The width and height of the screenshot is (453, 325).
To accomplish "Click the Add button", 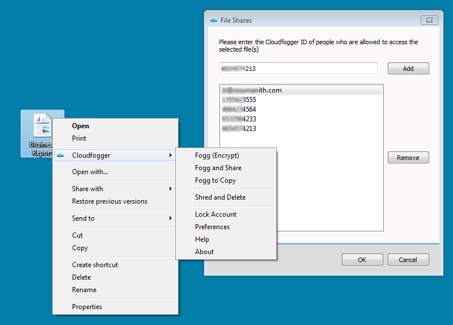I will [x=408, y=69].
